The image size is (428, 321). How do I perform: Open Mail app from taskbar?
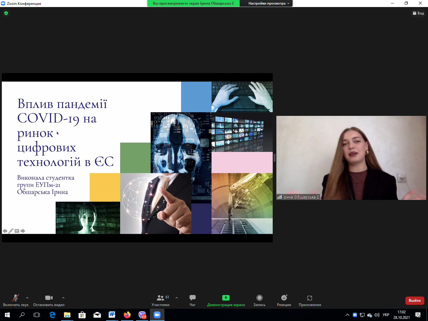click(x=97, y=315)
